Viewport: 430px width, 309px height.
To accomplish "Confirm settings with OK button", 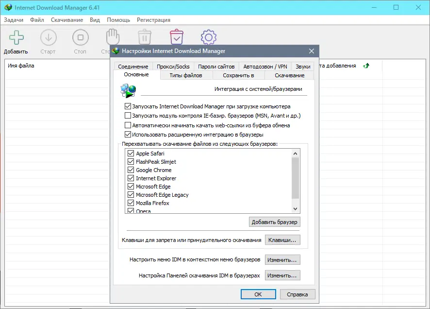I will tap(258, 294).
